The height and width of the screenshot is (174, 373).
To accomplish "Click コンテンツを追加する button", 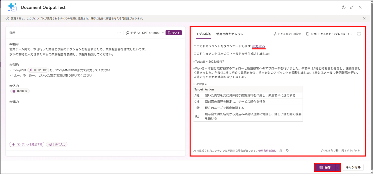I will pos(27,144).
